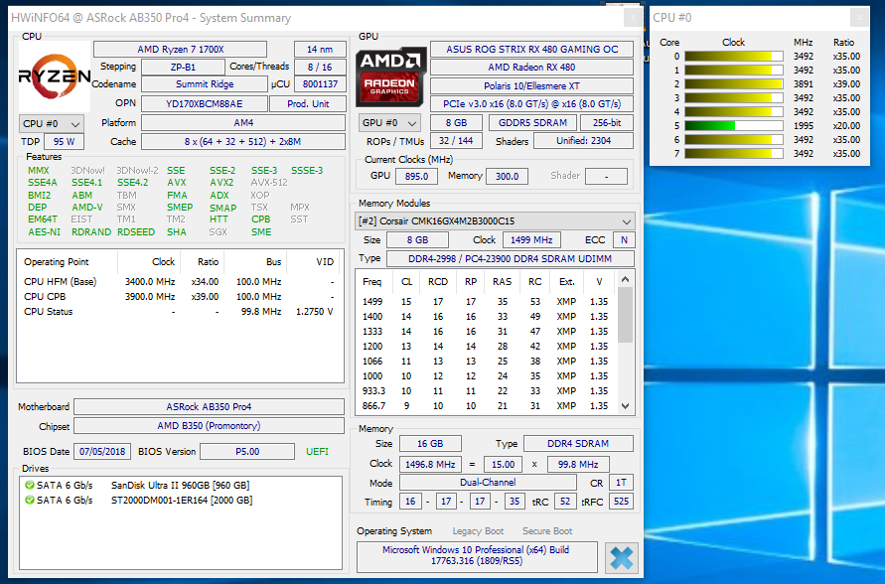Click green status icon for SanDisk Ultra II

click(x=30, y=485)
